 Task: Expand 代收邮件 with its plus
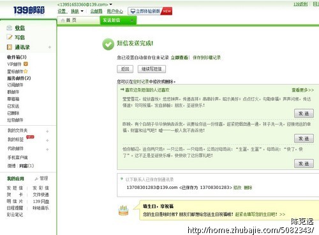[x=47, y=149]
